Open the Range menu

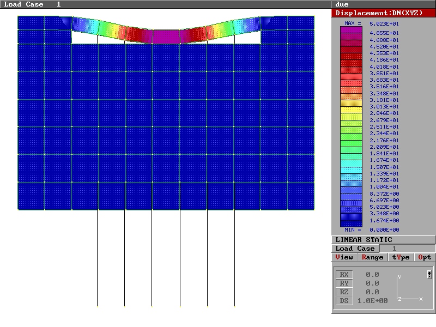(x=373, y=257)
